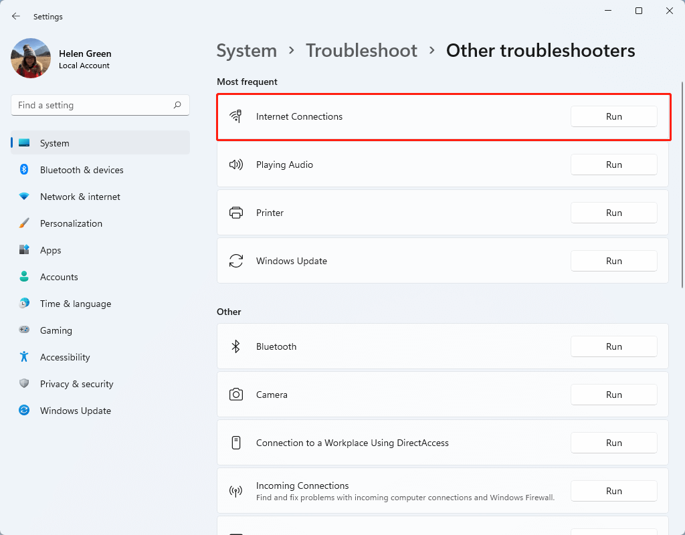This screenshot has width=685, height=535.
Task: Click the search magnifier icon
Action: pyautogui.click(x=177, y=105)
